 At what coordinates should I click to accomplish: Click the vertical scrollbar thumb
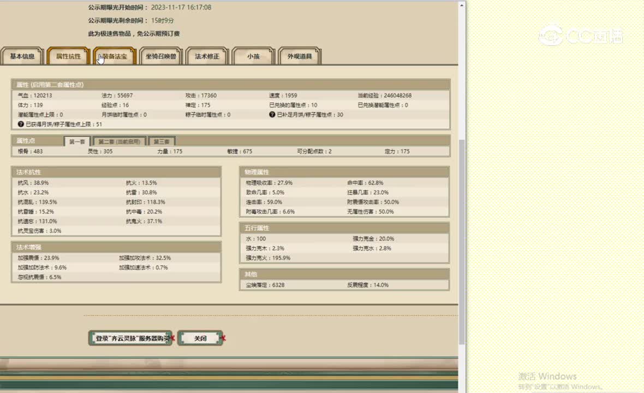pyautogui.click(x=462, y=241)
